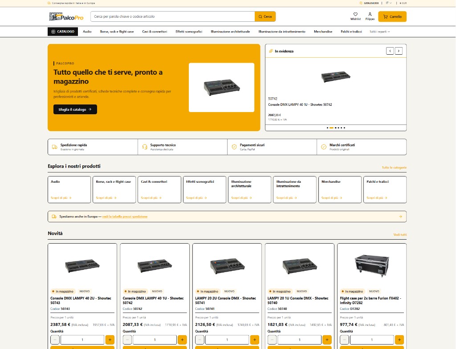Click Tutti i reparti link
Image resolution: width=456 pixels, height=349 pixels.
tap(379, 32)
